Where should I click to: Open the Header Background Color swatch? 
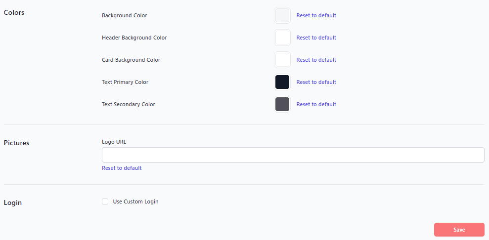(x=282, y=38)
